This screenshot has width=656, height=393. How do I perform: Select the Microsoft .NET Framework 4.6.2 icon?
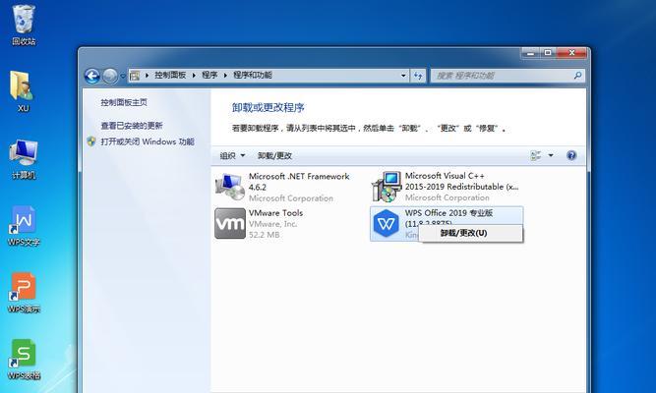[230, 187]
